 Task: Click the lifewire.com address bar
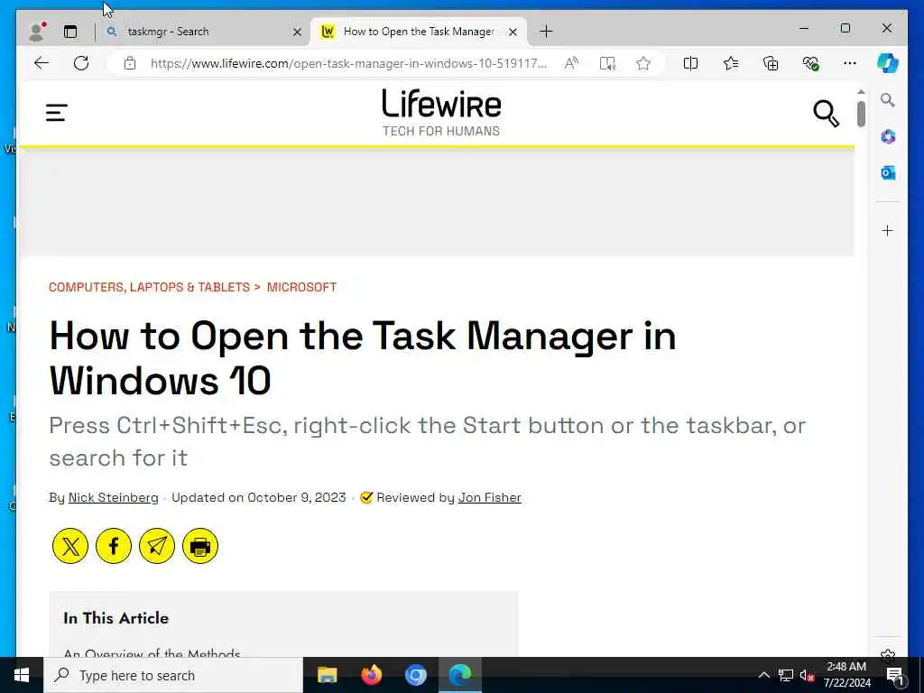348,64
